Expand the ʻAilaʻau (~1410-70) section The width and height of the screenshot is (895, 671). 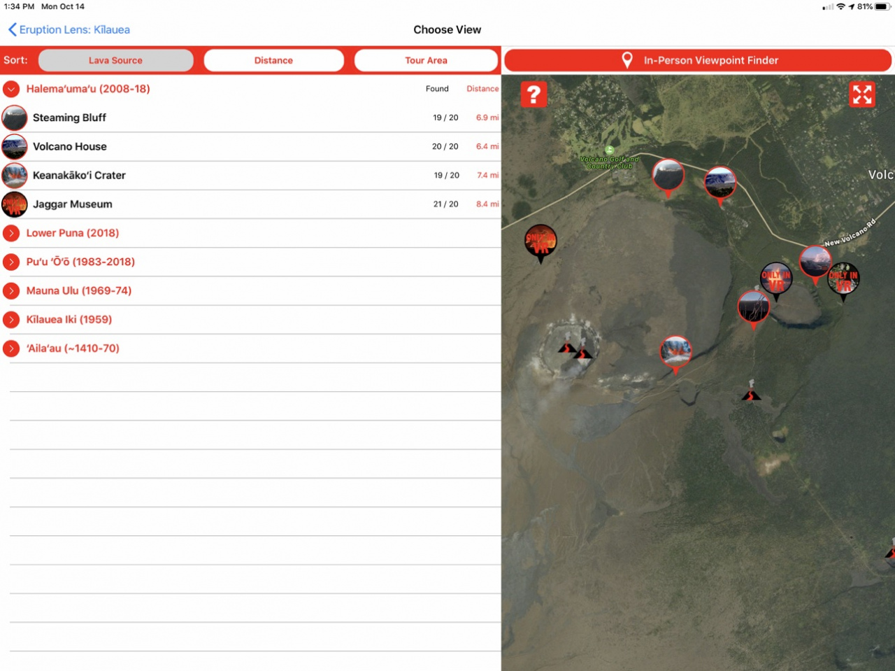click(11, 348)
